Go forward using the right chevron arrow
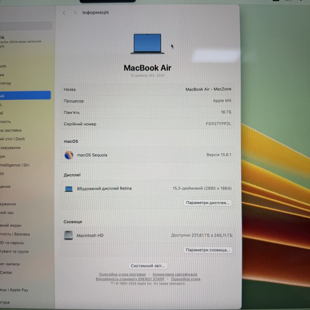The width and height of the screenshot is (310, 310). [75, 13]
